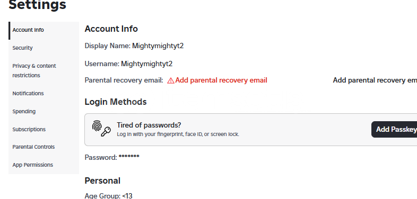The image size is (417, 199).
Task: Open Privacy & content restrictions settings
Action: (x=44, y=70)
